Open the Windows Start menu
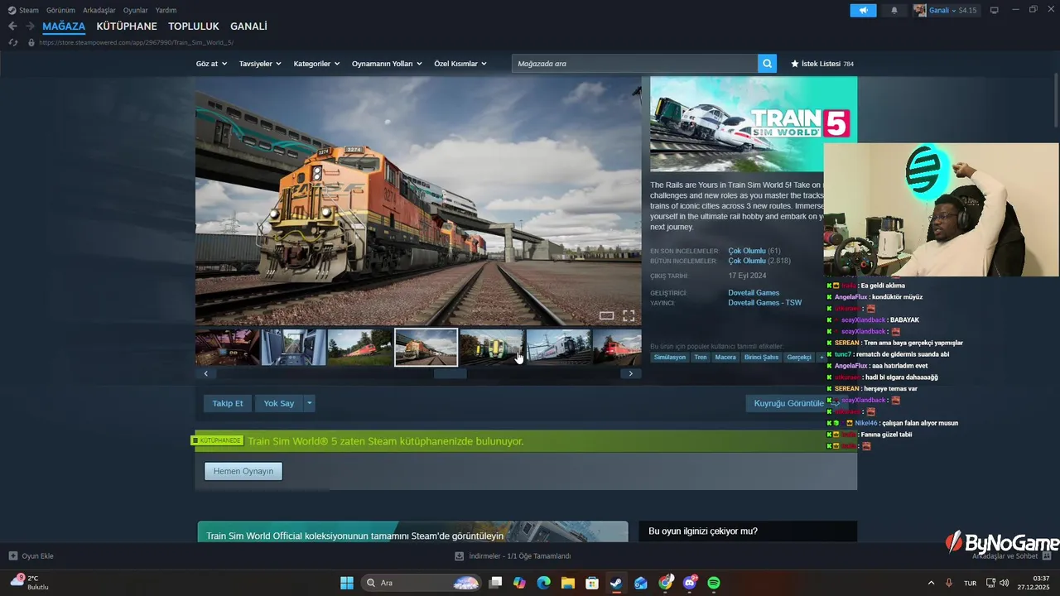1060x596 pixels. (x=347, y=583)
